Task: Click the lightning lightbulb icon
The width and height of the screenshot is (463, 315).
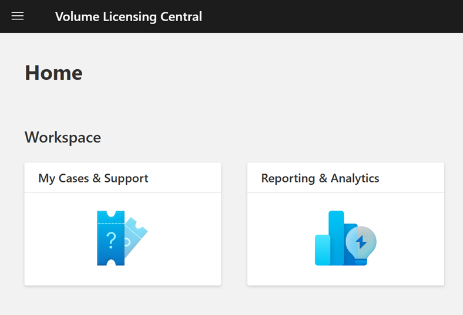Action: coord(361,241)
